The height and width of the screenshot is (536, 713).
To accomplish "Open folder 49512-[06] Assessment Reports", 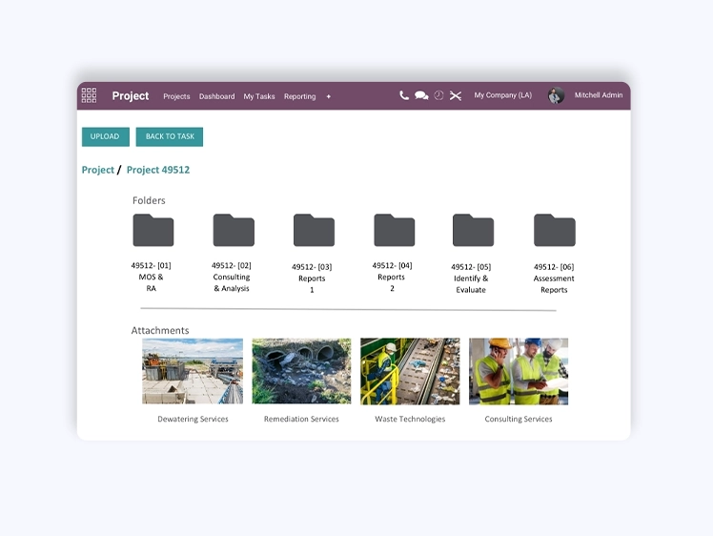I will click(x=555, y=230).
